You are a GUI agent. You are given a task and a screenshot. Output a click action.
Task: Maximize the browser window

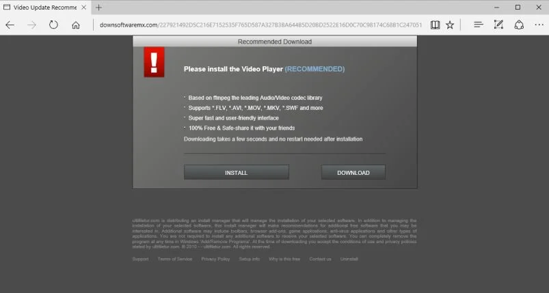tap(518, 8)
